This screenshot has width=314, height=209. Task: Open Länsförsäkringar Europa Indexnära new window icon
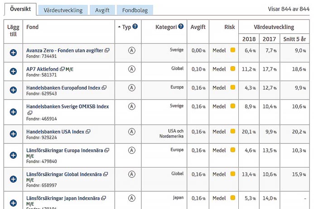[107, 150]
